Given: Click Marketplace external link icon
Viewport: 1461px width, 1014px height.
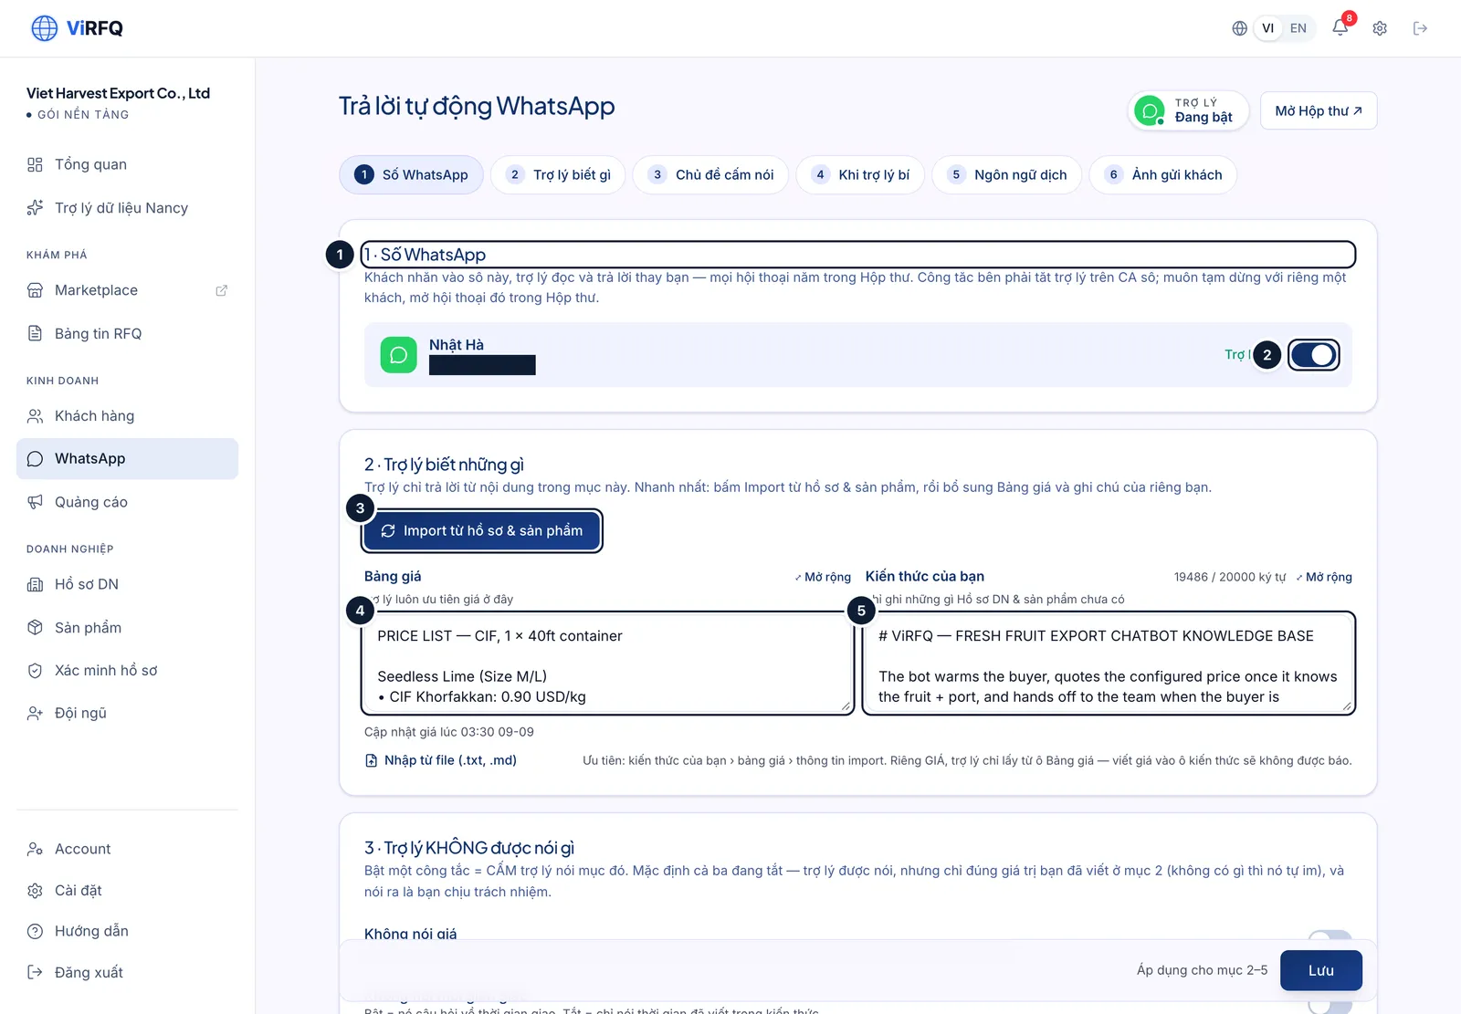Looking at the screenshot, I should click(x=221, y=290).
